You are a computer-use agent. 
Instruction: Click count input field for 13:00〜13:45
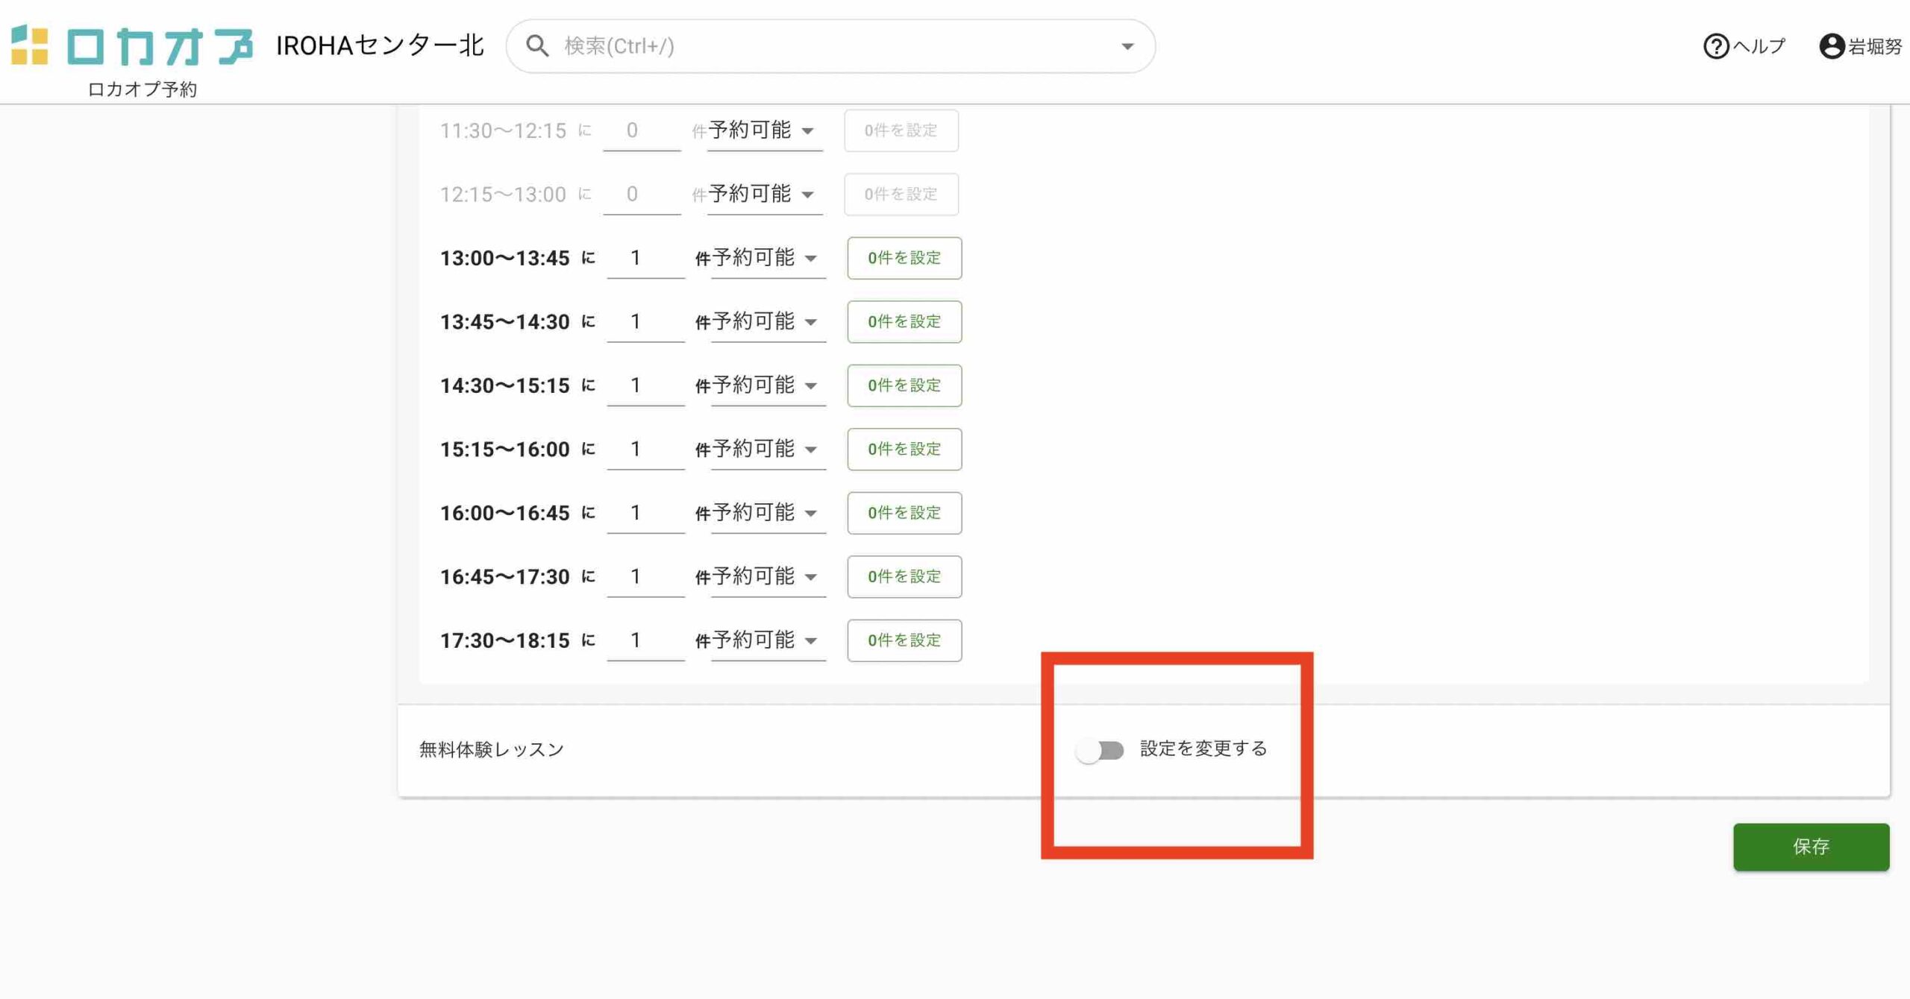(x=645, y=258)
